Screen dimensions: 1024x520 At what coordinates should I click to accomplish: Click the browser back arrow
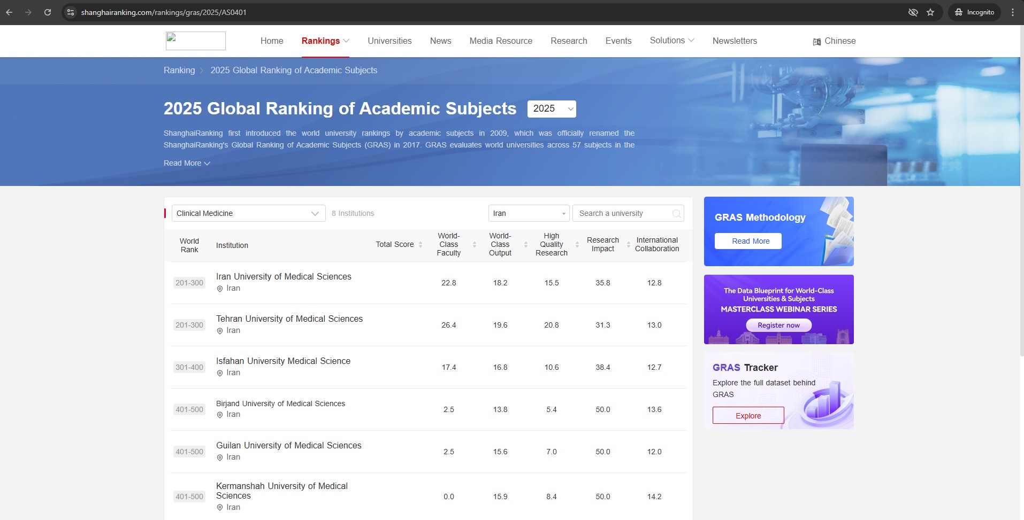click(x=10, y=12)
